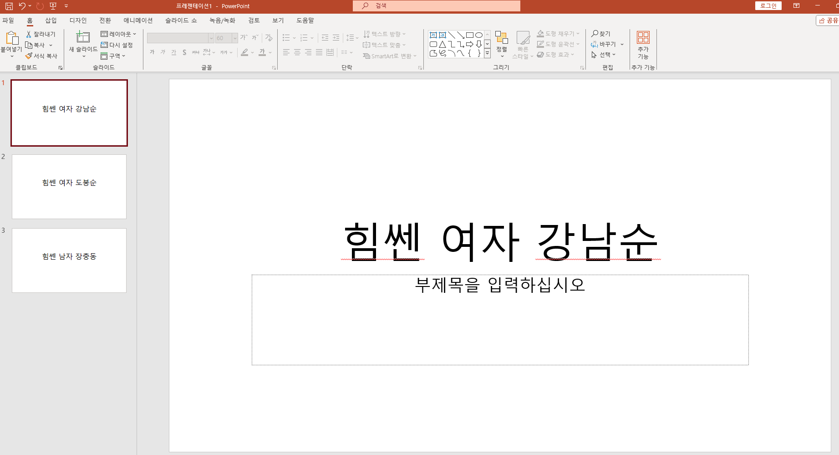Toggle bold formatting
The image size is (839, 455).
[152, 52]
